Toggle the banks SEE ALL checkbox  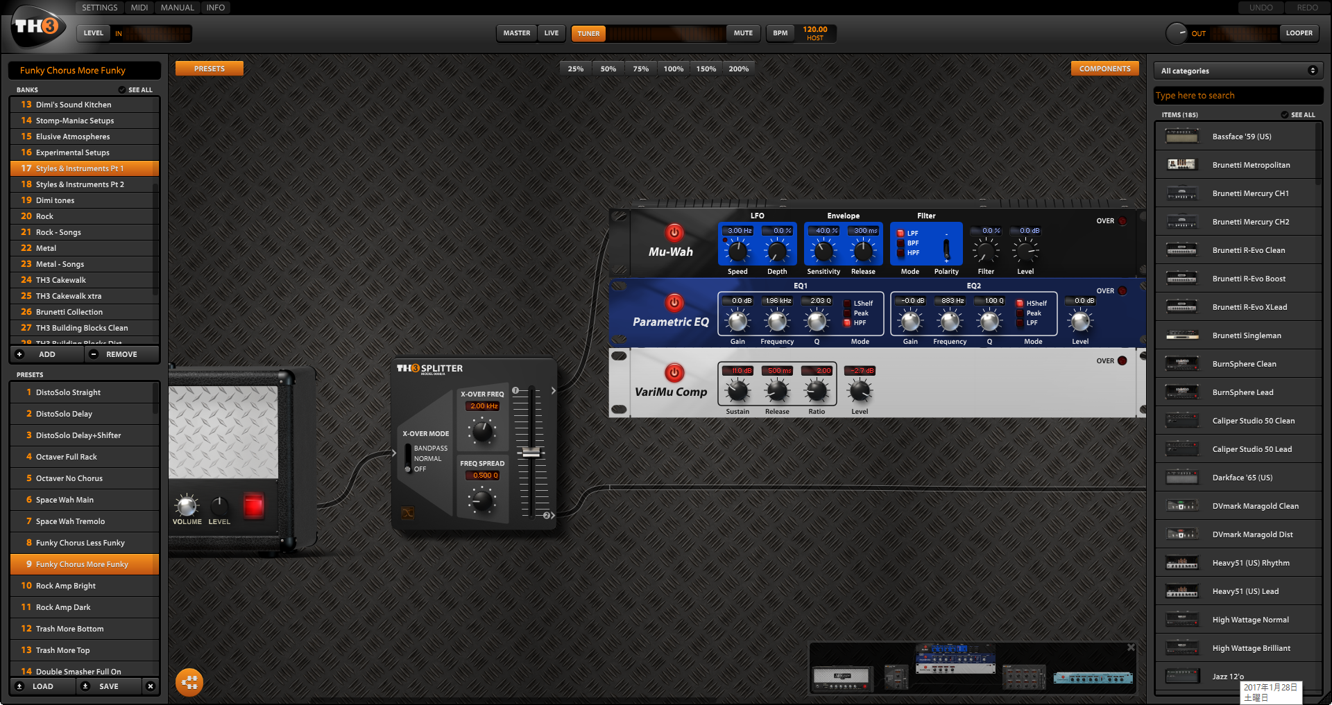[122, 90]
